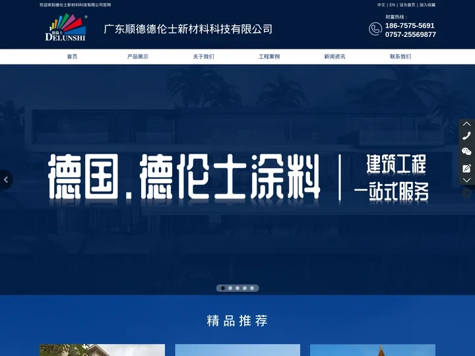Image resolution: width=475 pixels, height=356 pixels.
Task: Select the fifth carousel dot
Action: click(252, 288)
